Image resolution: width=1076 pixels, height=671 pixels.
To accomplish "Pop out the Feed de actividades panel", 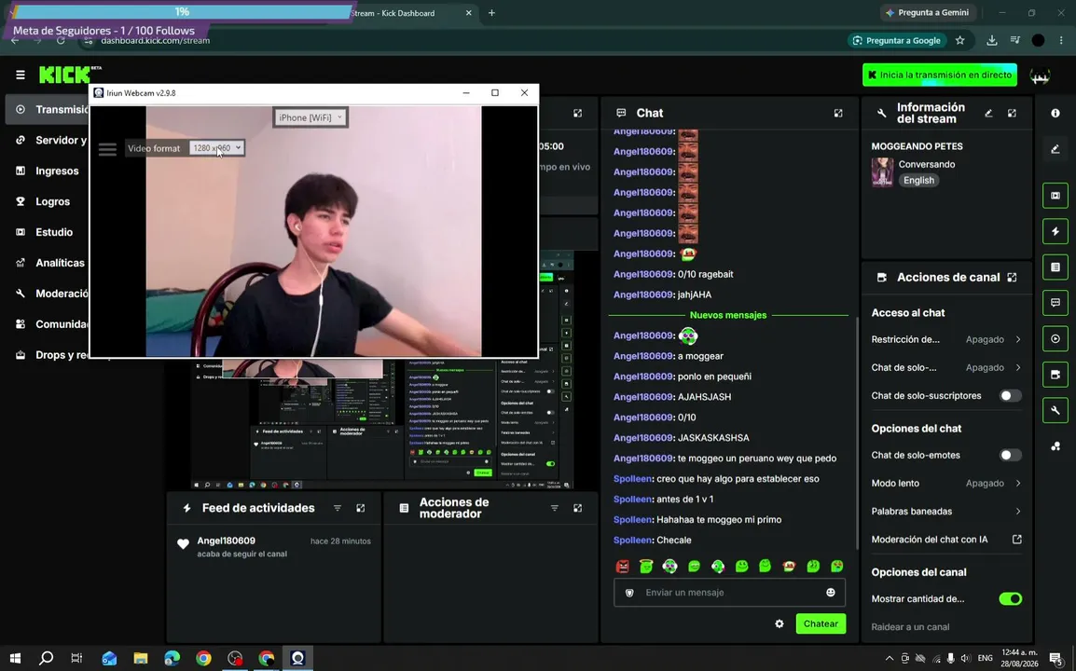I will [360, 508].
